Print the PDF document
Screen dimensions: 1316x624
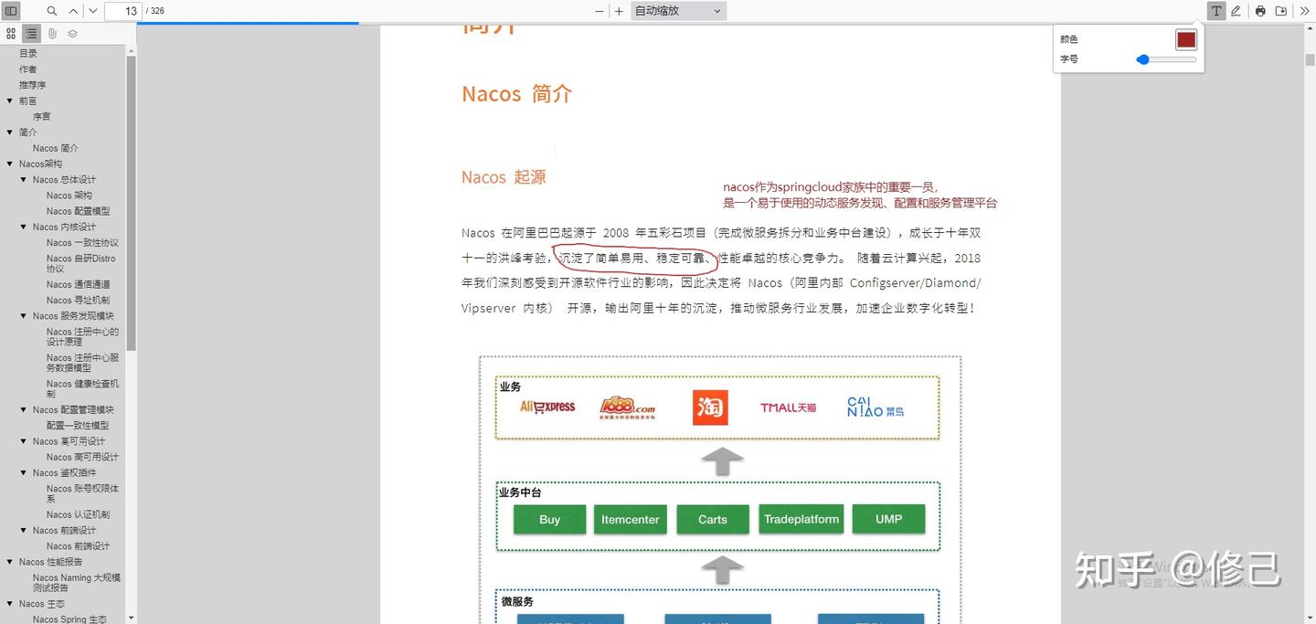1258,10
